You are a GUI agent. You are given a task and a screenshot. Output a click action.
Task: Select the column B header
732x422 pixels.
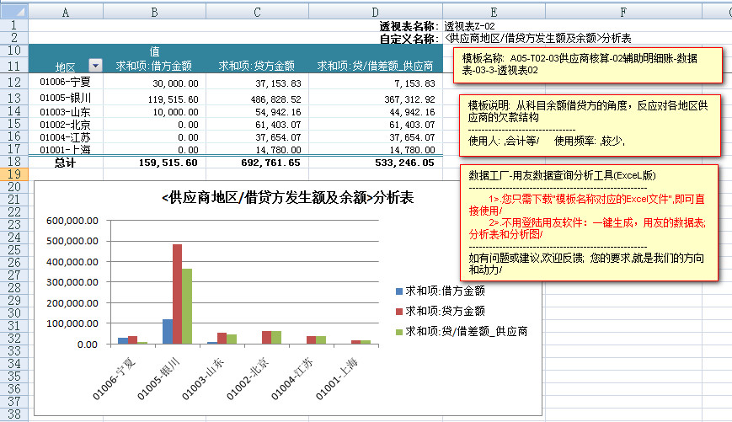pos(155,13)
